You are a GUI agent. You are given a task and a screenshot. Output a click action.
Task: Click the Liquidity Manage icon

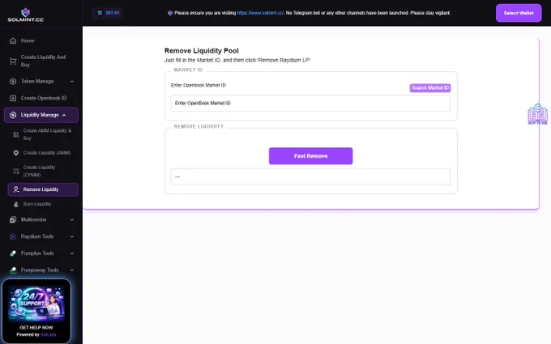tap(13, 115)
